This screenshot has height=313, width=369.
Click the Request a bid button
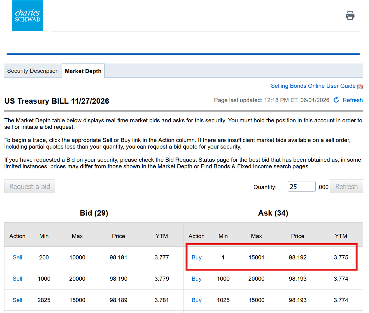click(x=30, y=186)
